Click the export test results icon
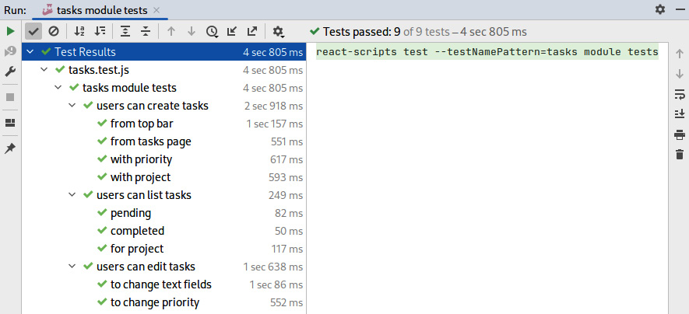The image size is (689, 314). pos(252,31)
